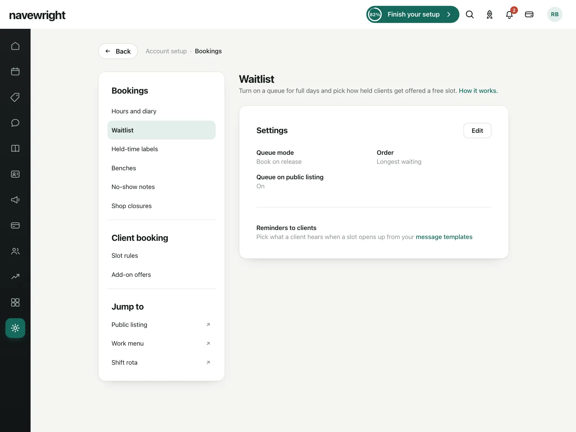Click the 'Book on release' value

coord(279,162)
